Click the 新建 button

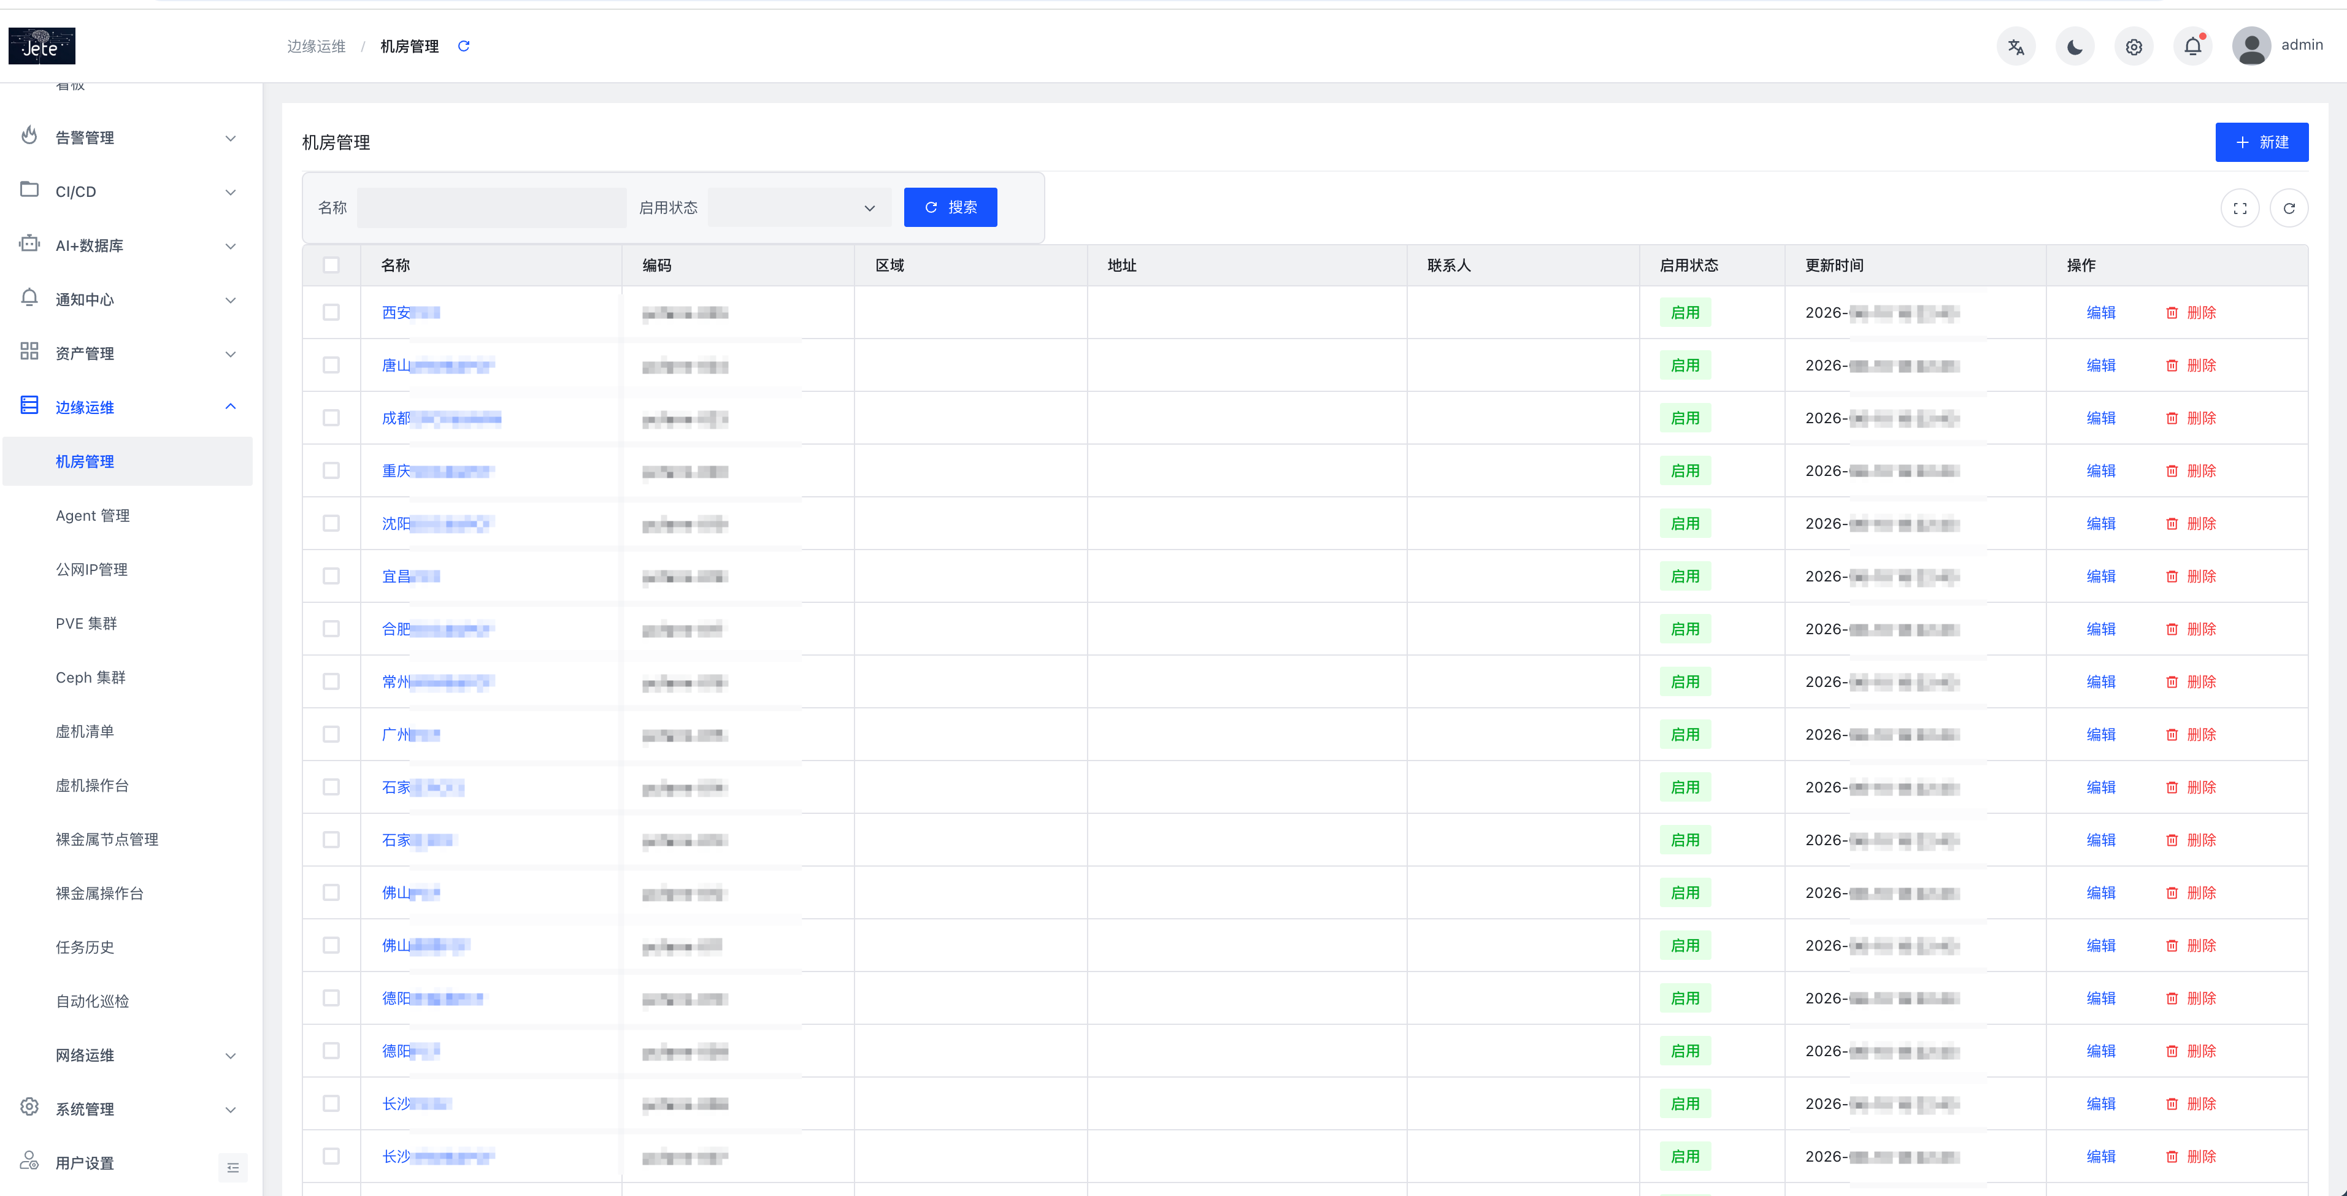point(2261,142)
